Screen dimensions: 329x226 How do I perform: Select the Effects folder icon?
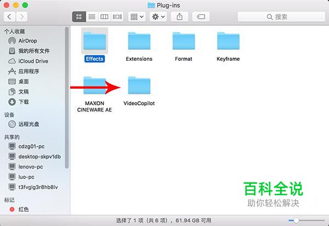coord(95,41)
